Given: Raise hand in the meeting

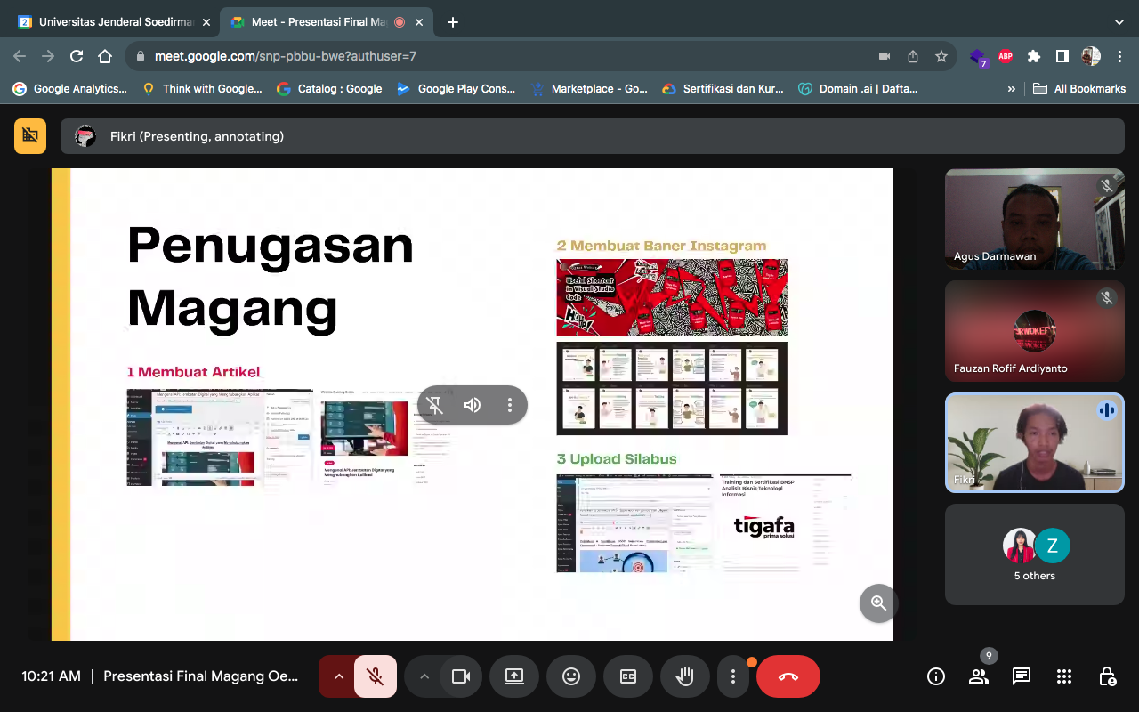Looking at the screenshot, I should [x=684, y=676].
